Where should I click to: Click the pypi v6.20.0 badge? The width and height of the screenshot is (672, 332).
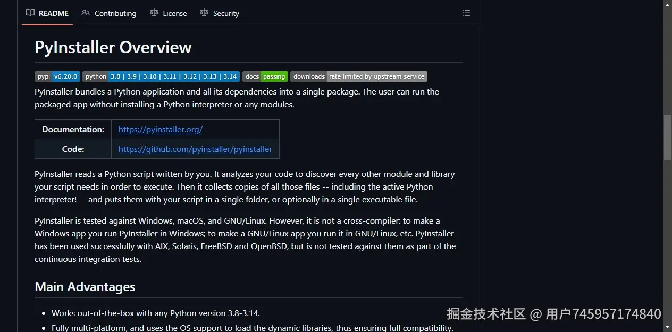click(x=57, y=76)
